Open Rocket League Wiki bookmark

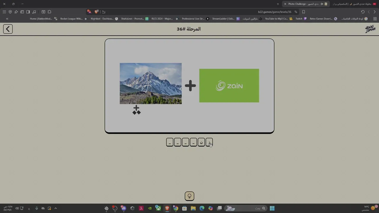73,19
